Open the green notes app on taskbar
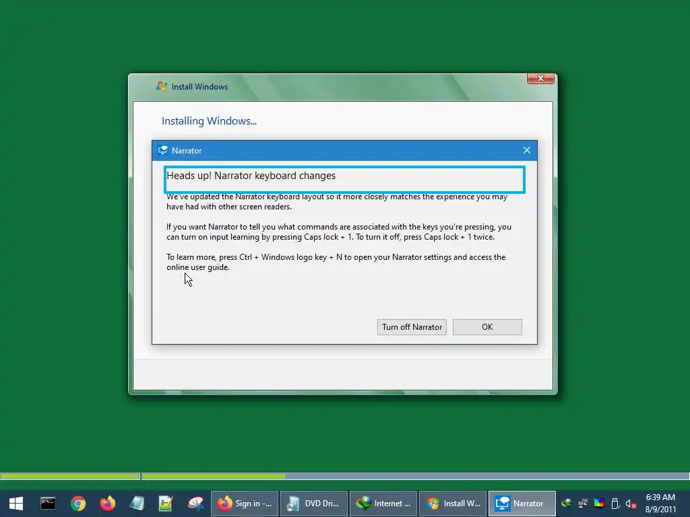 (166, 504)
